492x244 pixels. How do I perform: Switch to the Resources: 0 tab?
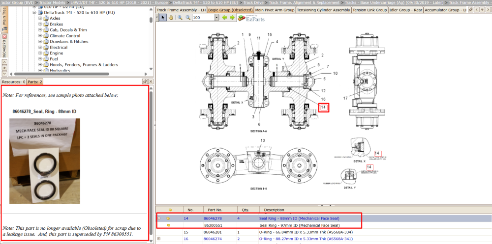pyautogui.click(x=13, y=82)
